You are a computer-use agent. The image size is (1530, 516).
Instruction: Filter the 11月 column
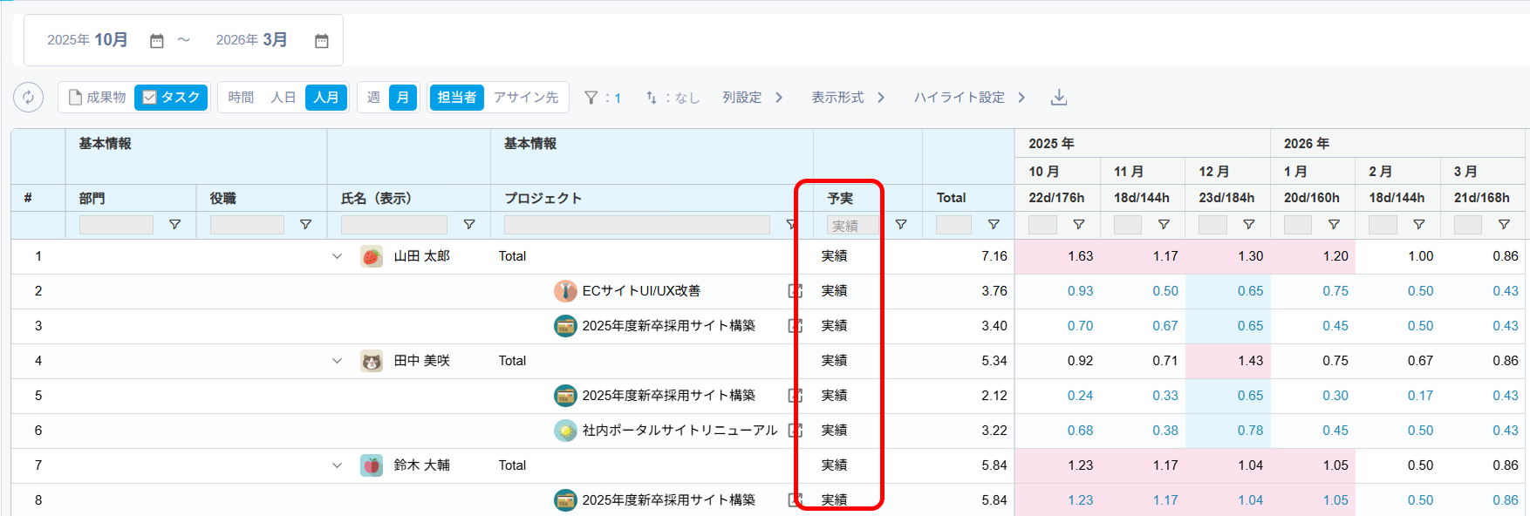[x=1164, y=225]
